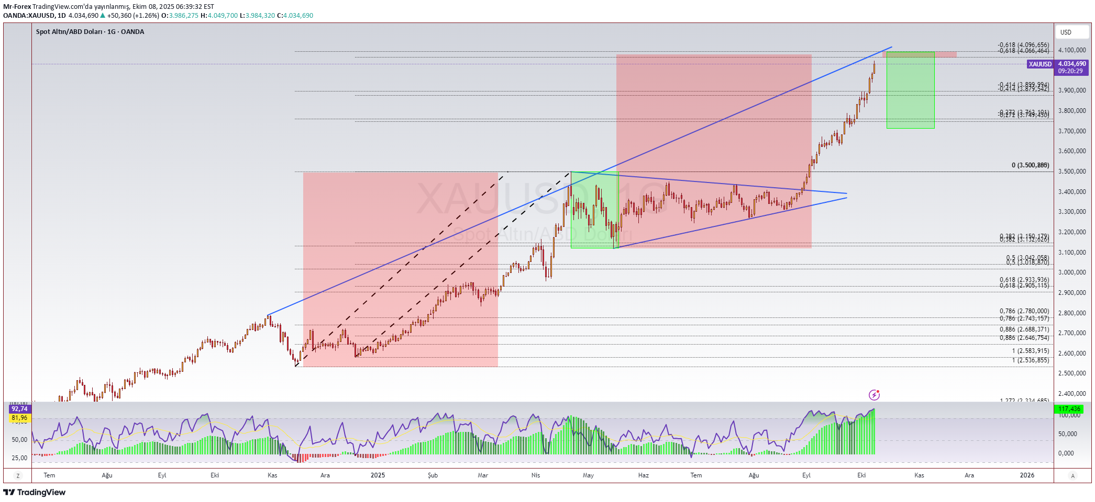1095x502 pixels.
Task: Click the 4.100,000 price axis label
Action: pos(1071,50)
